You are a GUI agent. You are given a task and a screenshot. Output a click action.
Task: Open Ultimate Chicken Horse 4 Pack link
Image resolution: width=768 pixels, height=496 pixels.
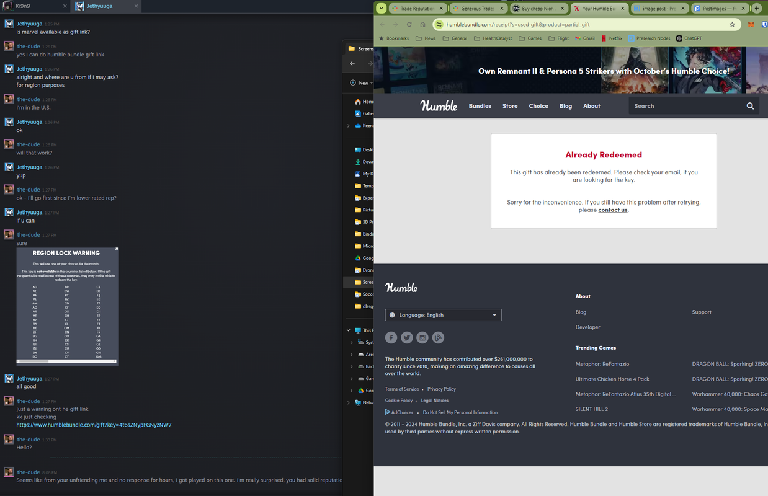pos(612,379)
